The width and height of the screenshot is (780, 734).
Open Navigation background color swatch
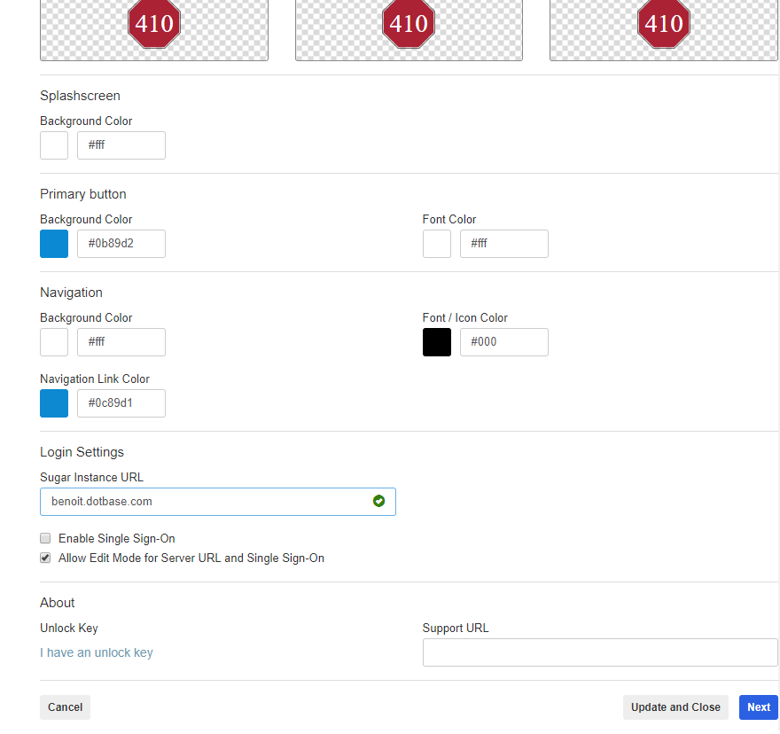coord(54,342)
